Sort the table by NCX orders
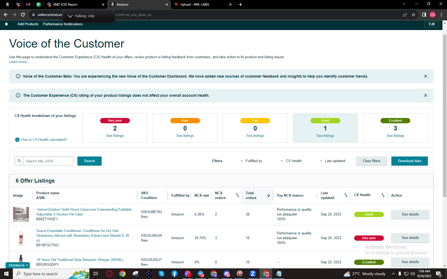 (x=238, y=195)
